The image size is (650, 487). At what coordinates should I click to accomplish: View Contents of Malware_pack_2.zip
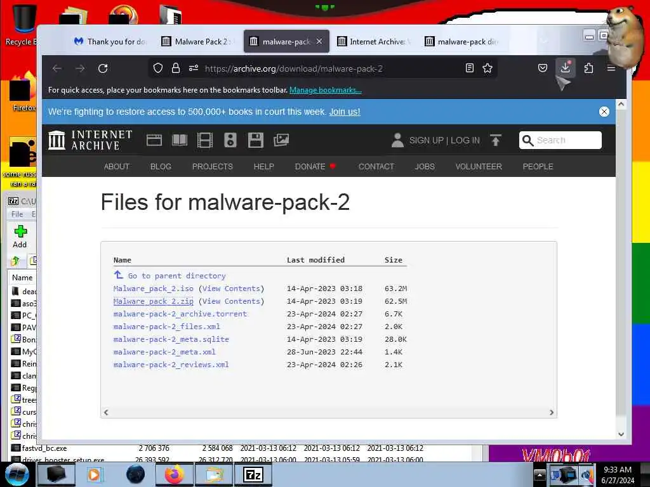[231, 301]
